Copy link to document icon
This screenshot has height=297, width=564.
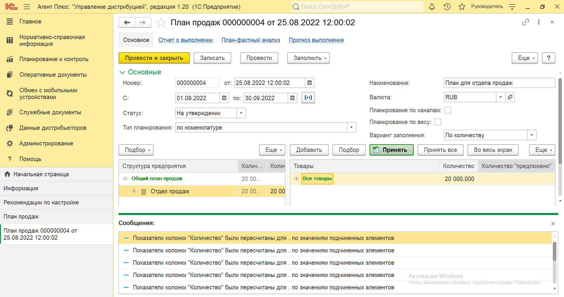pyautogui.click(x=525, y=22)
